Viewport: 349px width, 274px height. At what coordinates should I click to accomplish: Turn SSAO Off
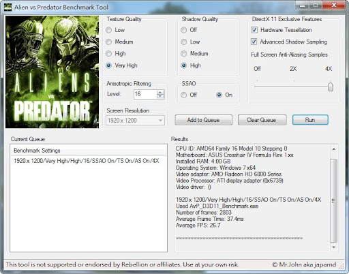click(183, 95)
